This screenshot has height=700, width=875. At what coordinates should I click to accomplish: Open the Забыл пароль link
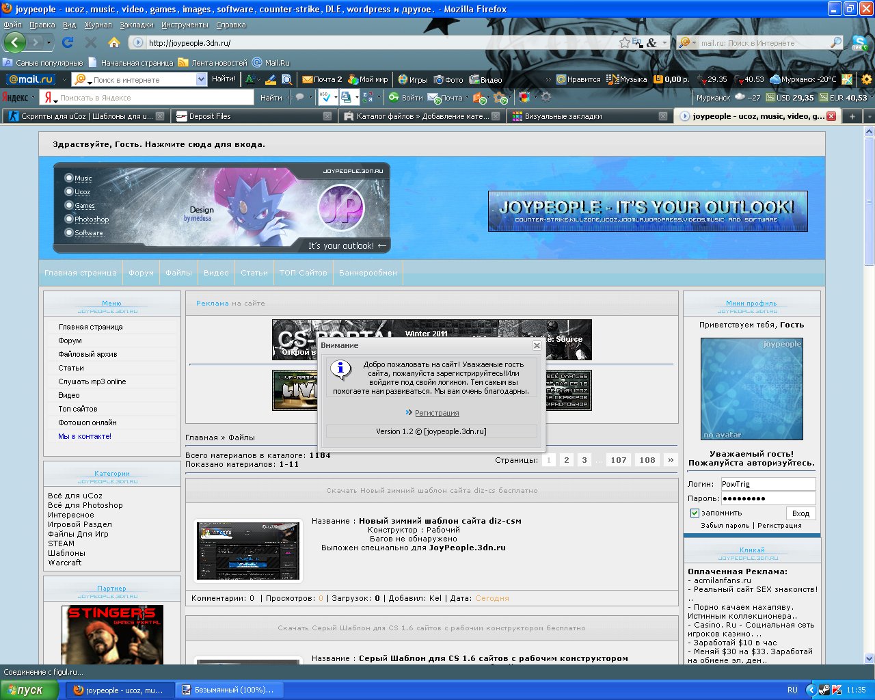[725, 526]
